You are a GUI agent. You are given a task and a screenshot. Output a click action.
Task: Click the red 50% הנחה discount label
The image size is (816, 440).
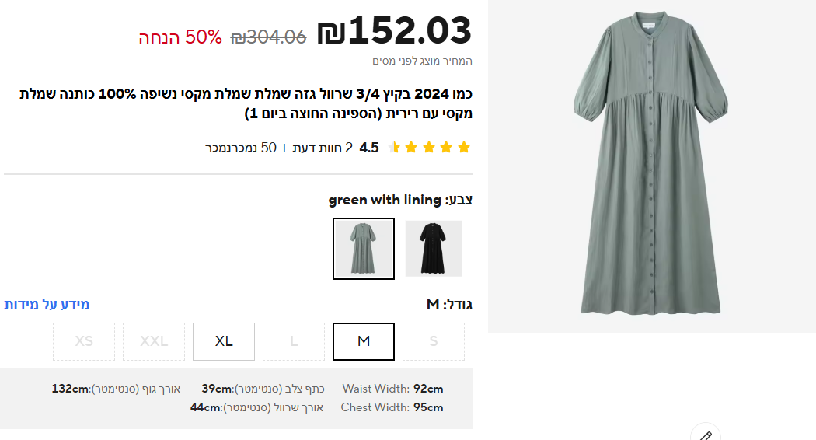[180, 37]
